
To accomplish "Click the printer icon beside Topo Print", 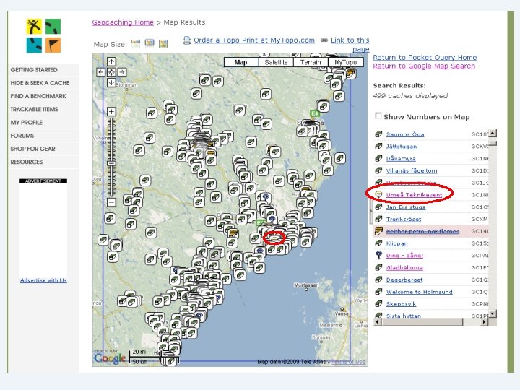I will [187, 40].
